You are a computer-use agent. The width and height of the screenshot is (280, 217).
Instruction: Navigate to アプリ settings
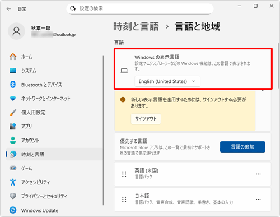point(54,126)
